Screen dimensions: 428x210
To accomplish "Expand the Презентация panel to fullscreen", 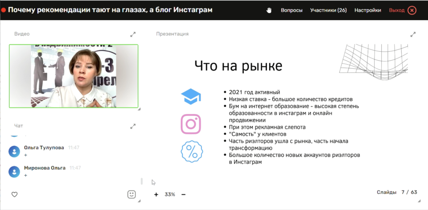I will pos(413,34).
